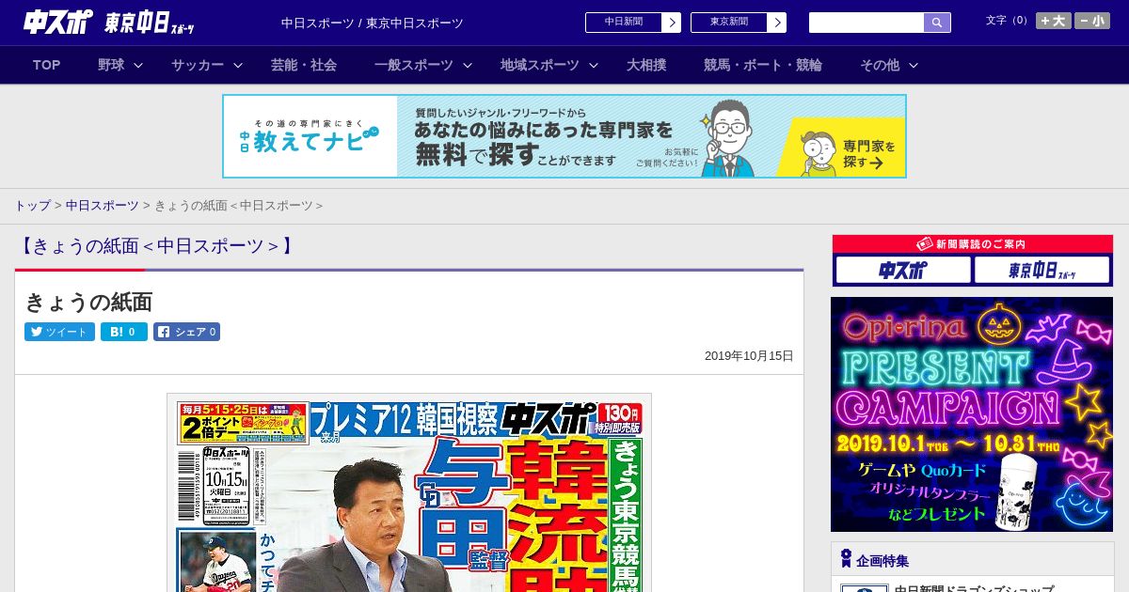Open the 野球 menu
This screenshot has width=1129, height=592.
pos(111,65)
